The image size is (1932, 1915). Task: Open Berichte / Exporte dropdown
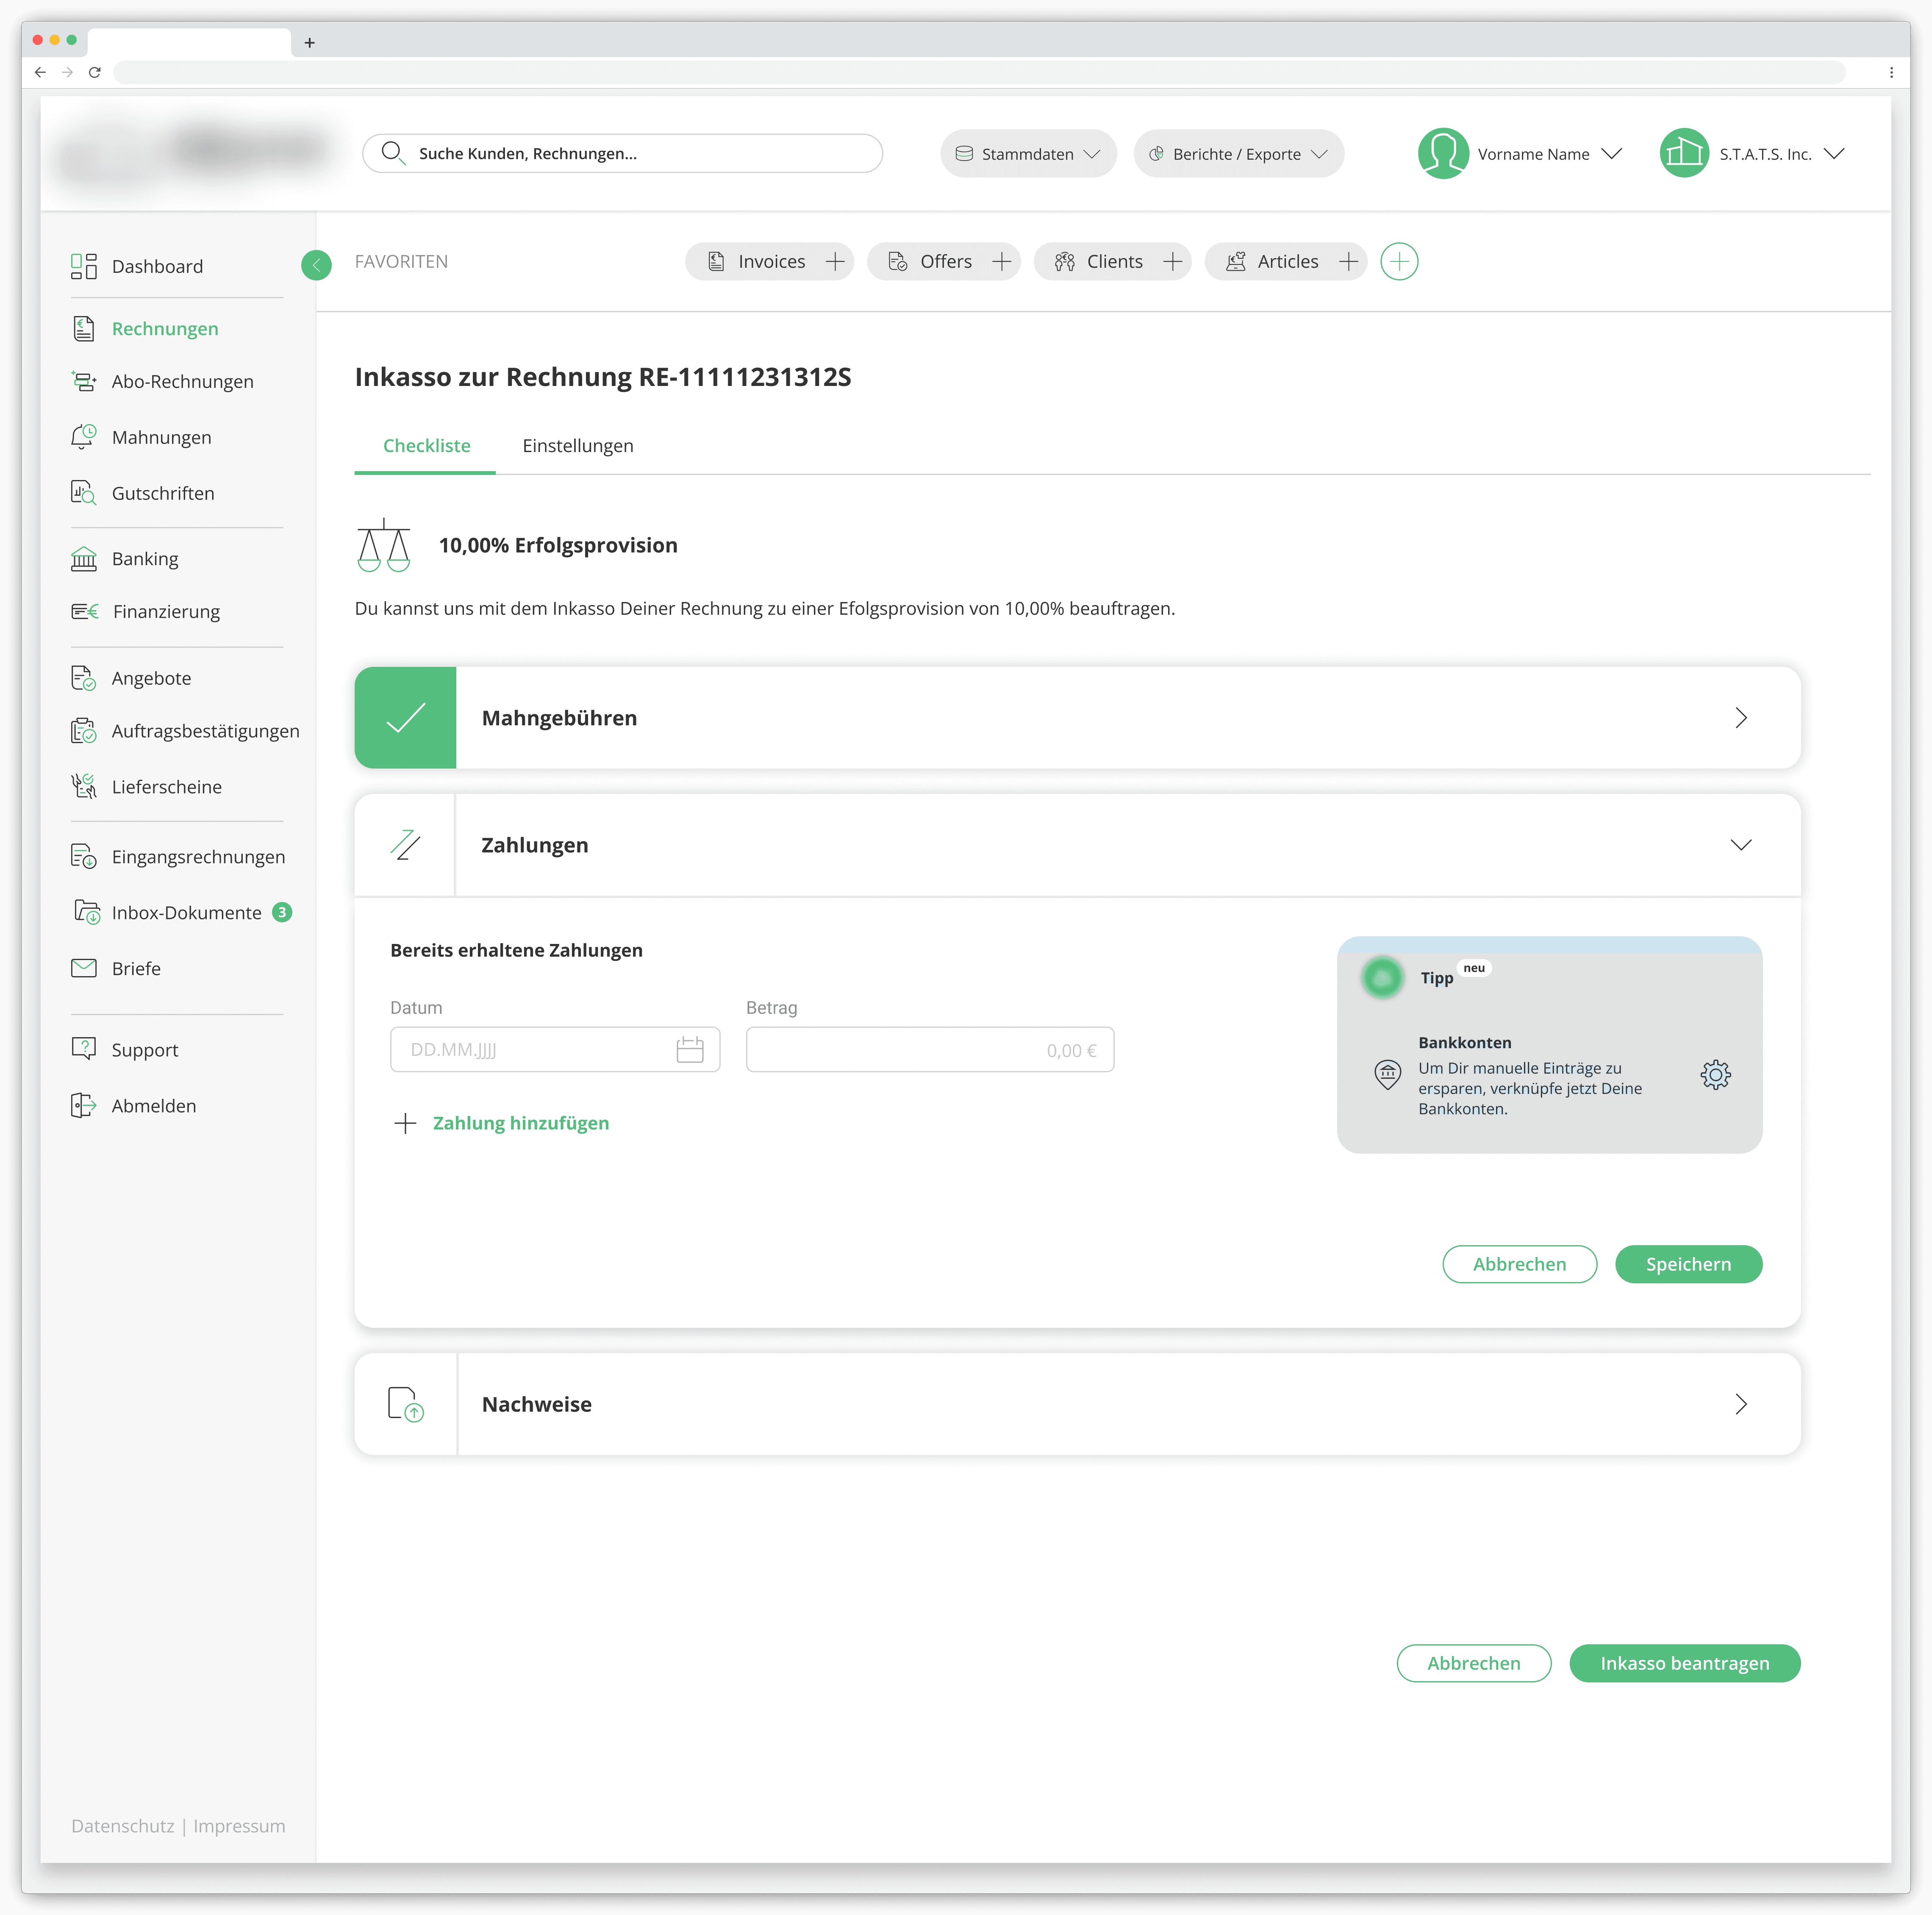point(1237,154)
